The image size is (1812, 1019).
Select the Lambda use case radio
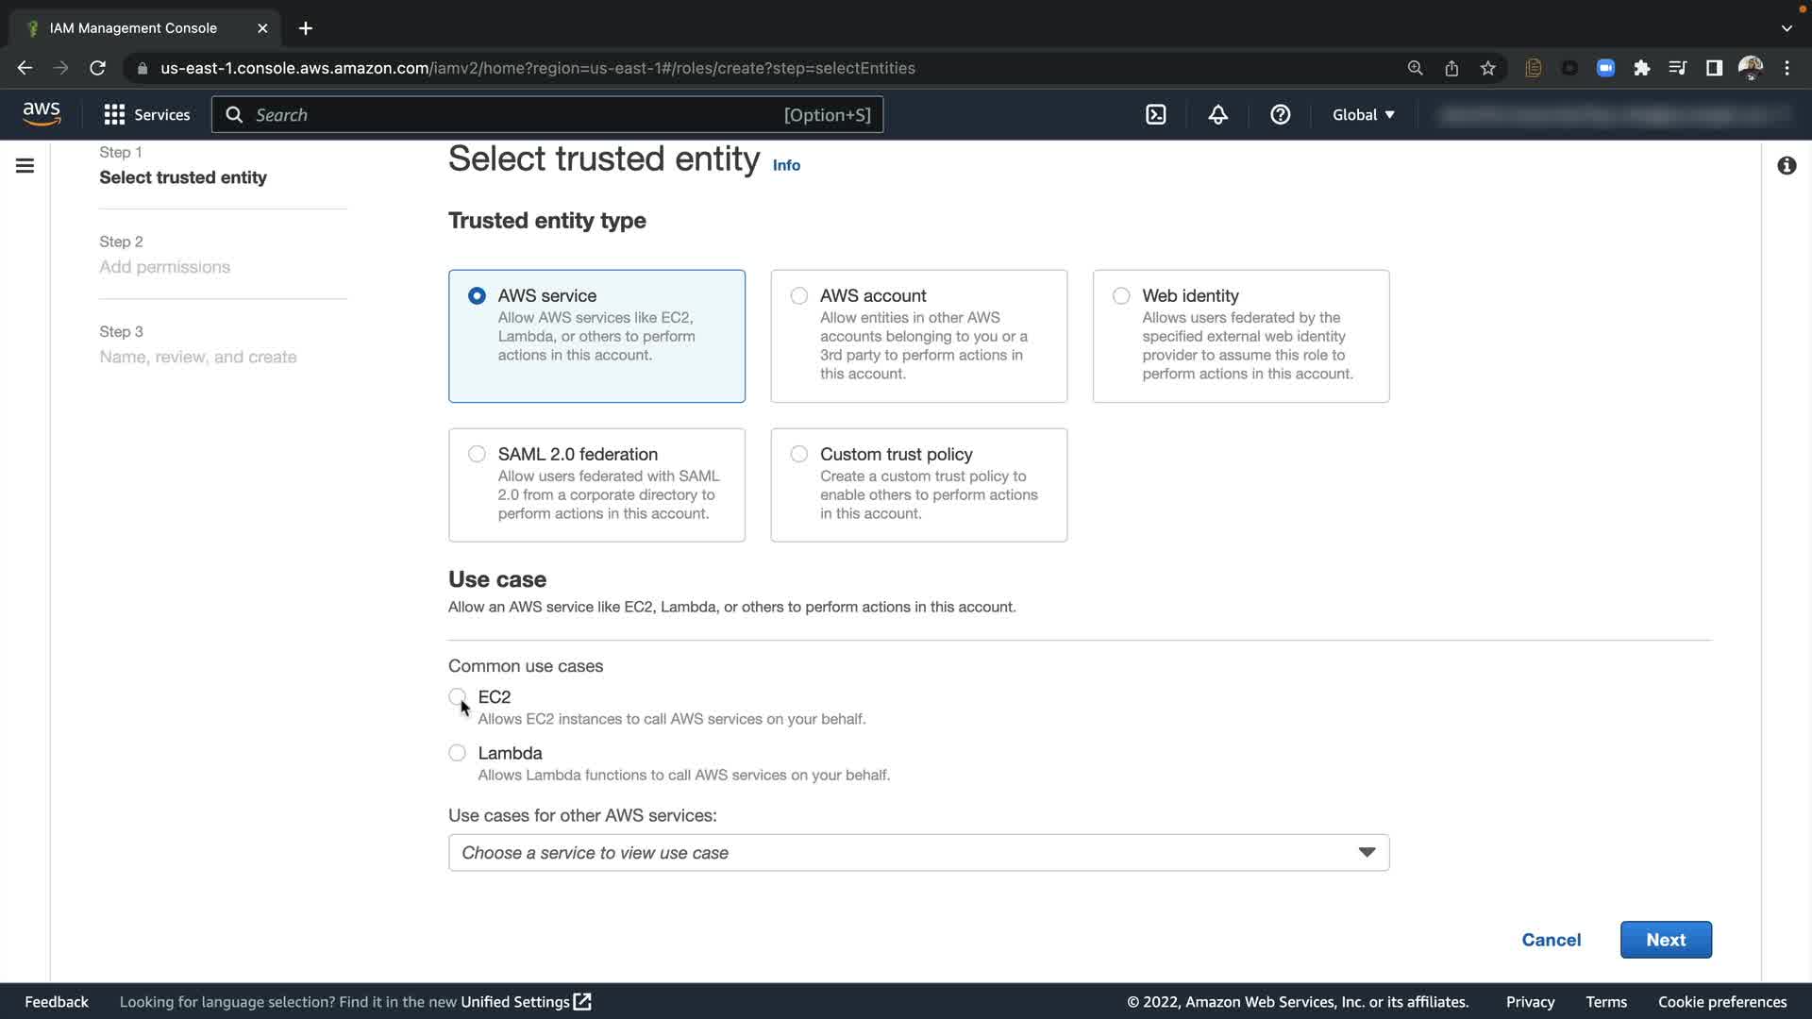(x=458, y=753)
